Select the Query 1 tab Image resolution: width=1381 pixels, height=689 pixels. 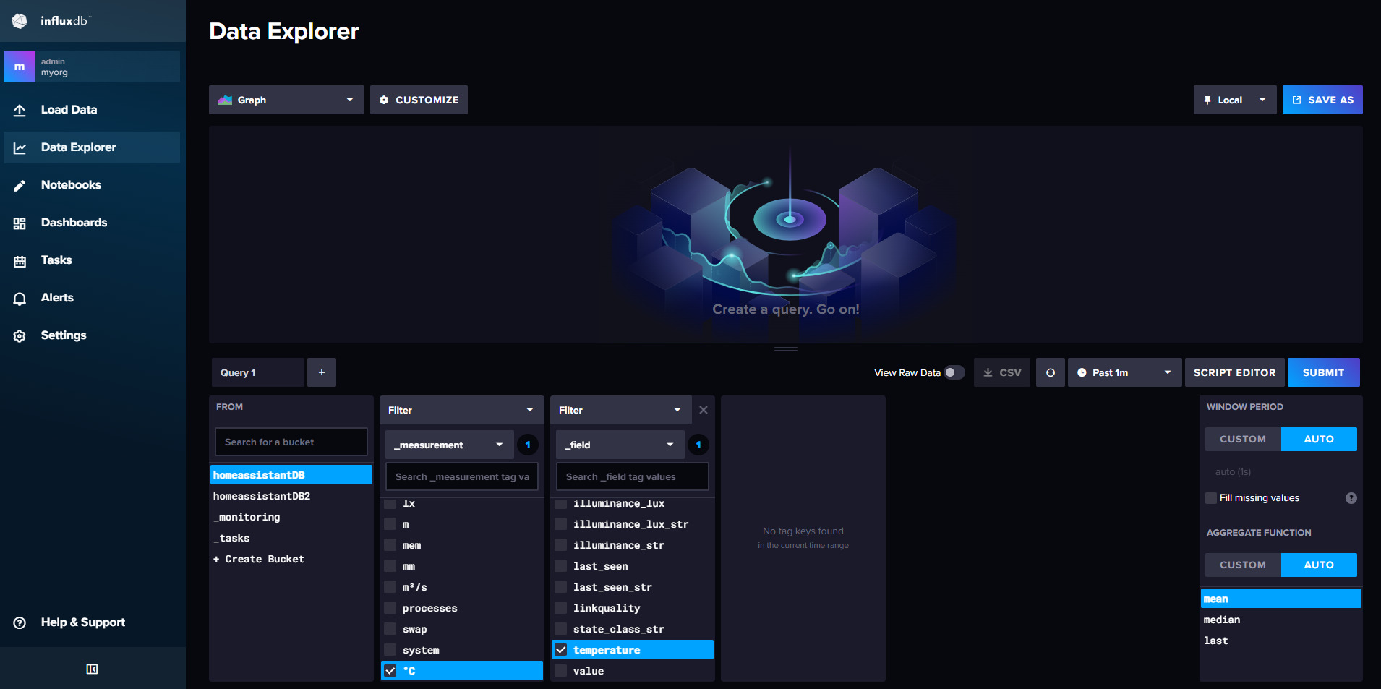coord(257,372)
